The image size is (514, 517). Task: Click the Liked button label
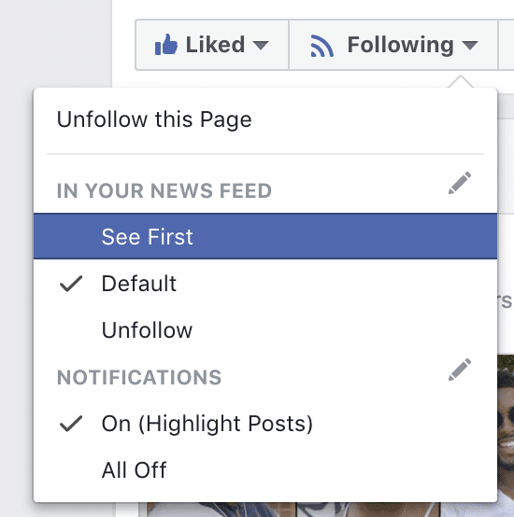point(215,45)
